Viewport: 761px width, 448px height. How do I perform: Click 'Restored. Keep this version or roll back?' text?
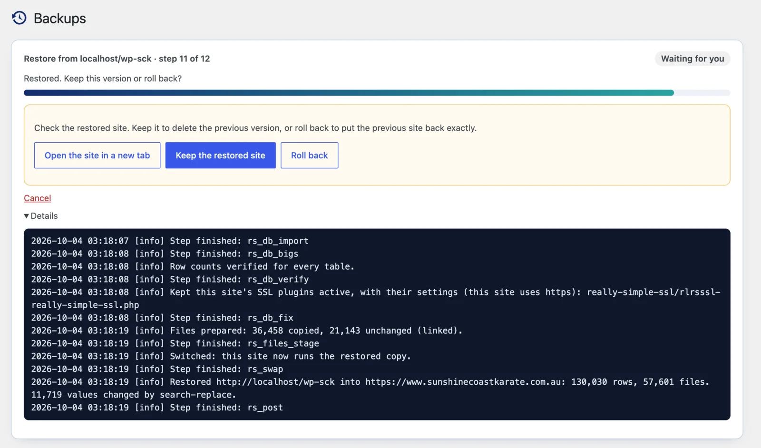click(103, 78)
